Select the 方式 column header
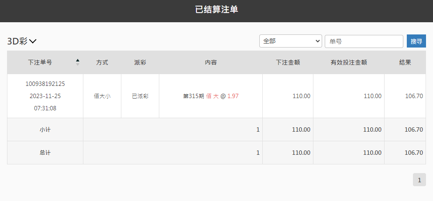 click(x=102, y=63)
